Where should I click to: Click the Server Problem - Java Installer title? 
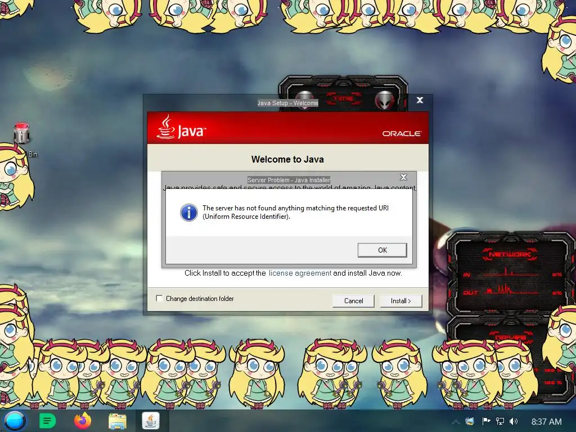(x=289, y=180)
